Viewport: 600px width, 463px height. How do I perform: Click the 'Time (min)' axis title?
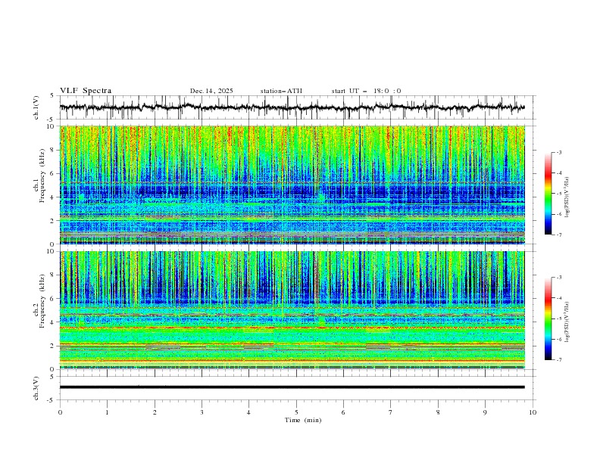(x=303, y=420)
